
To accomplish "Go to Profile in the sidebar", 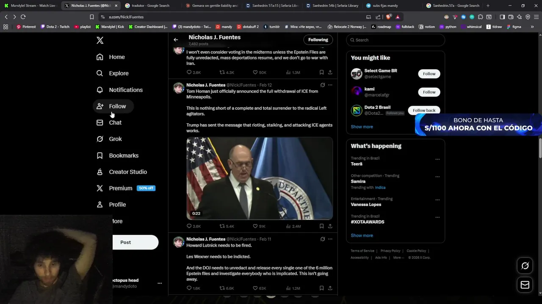I will (111, 205).
